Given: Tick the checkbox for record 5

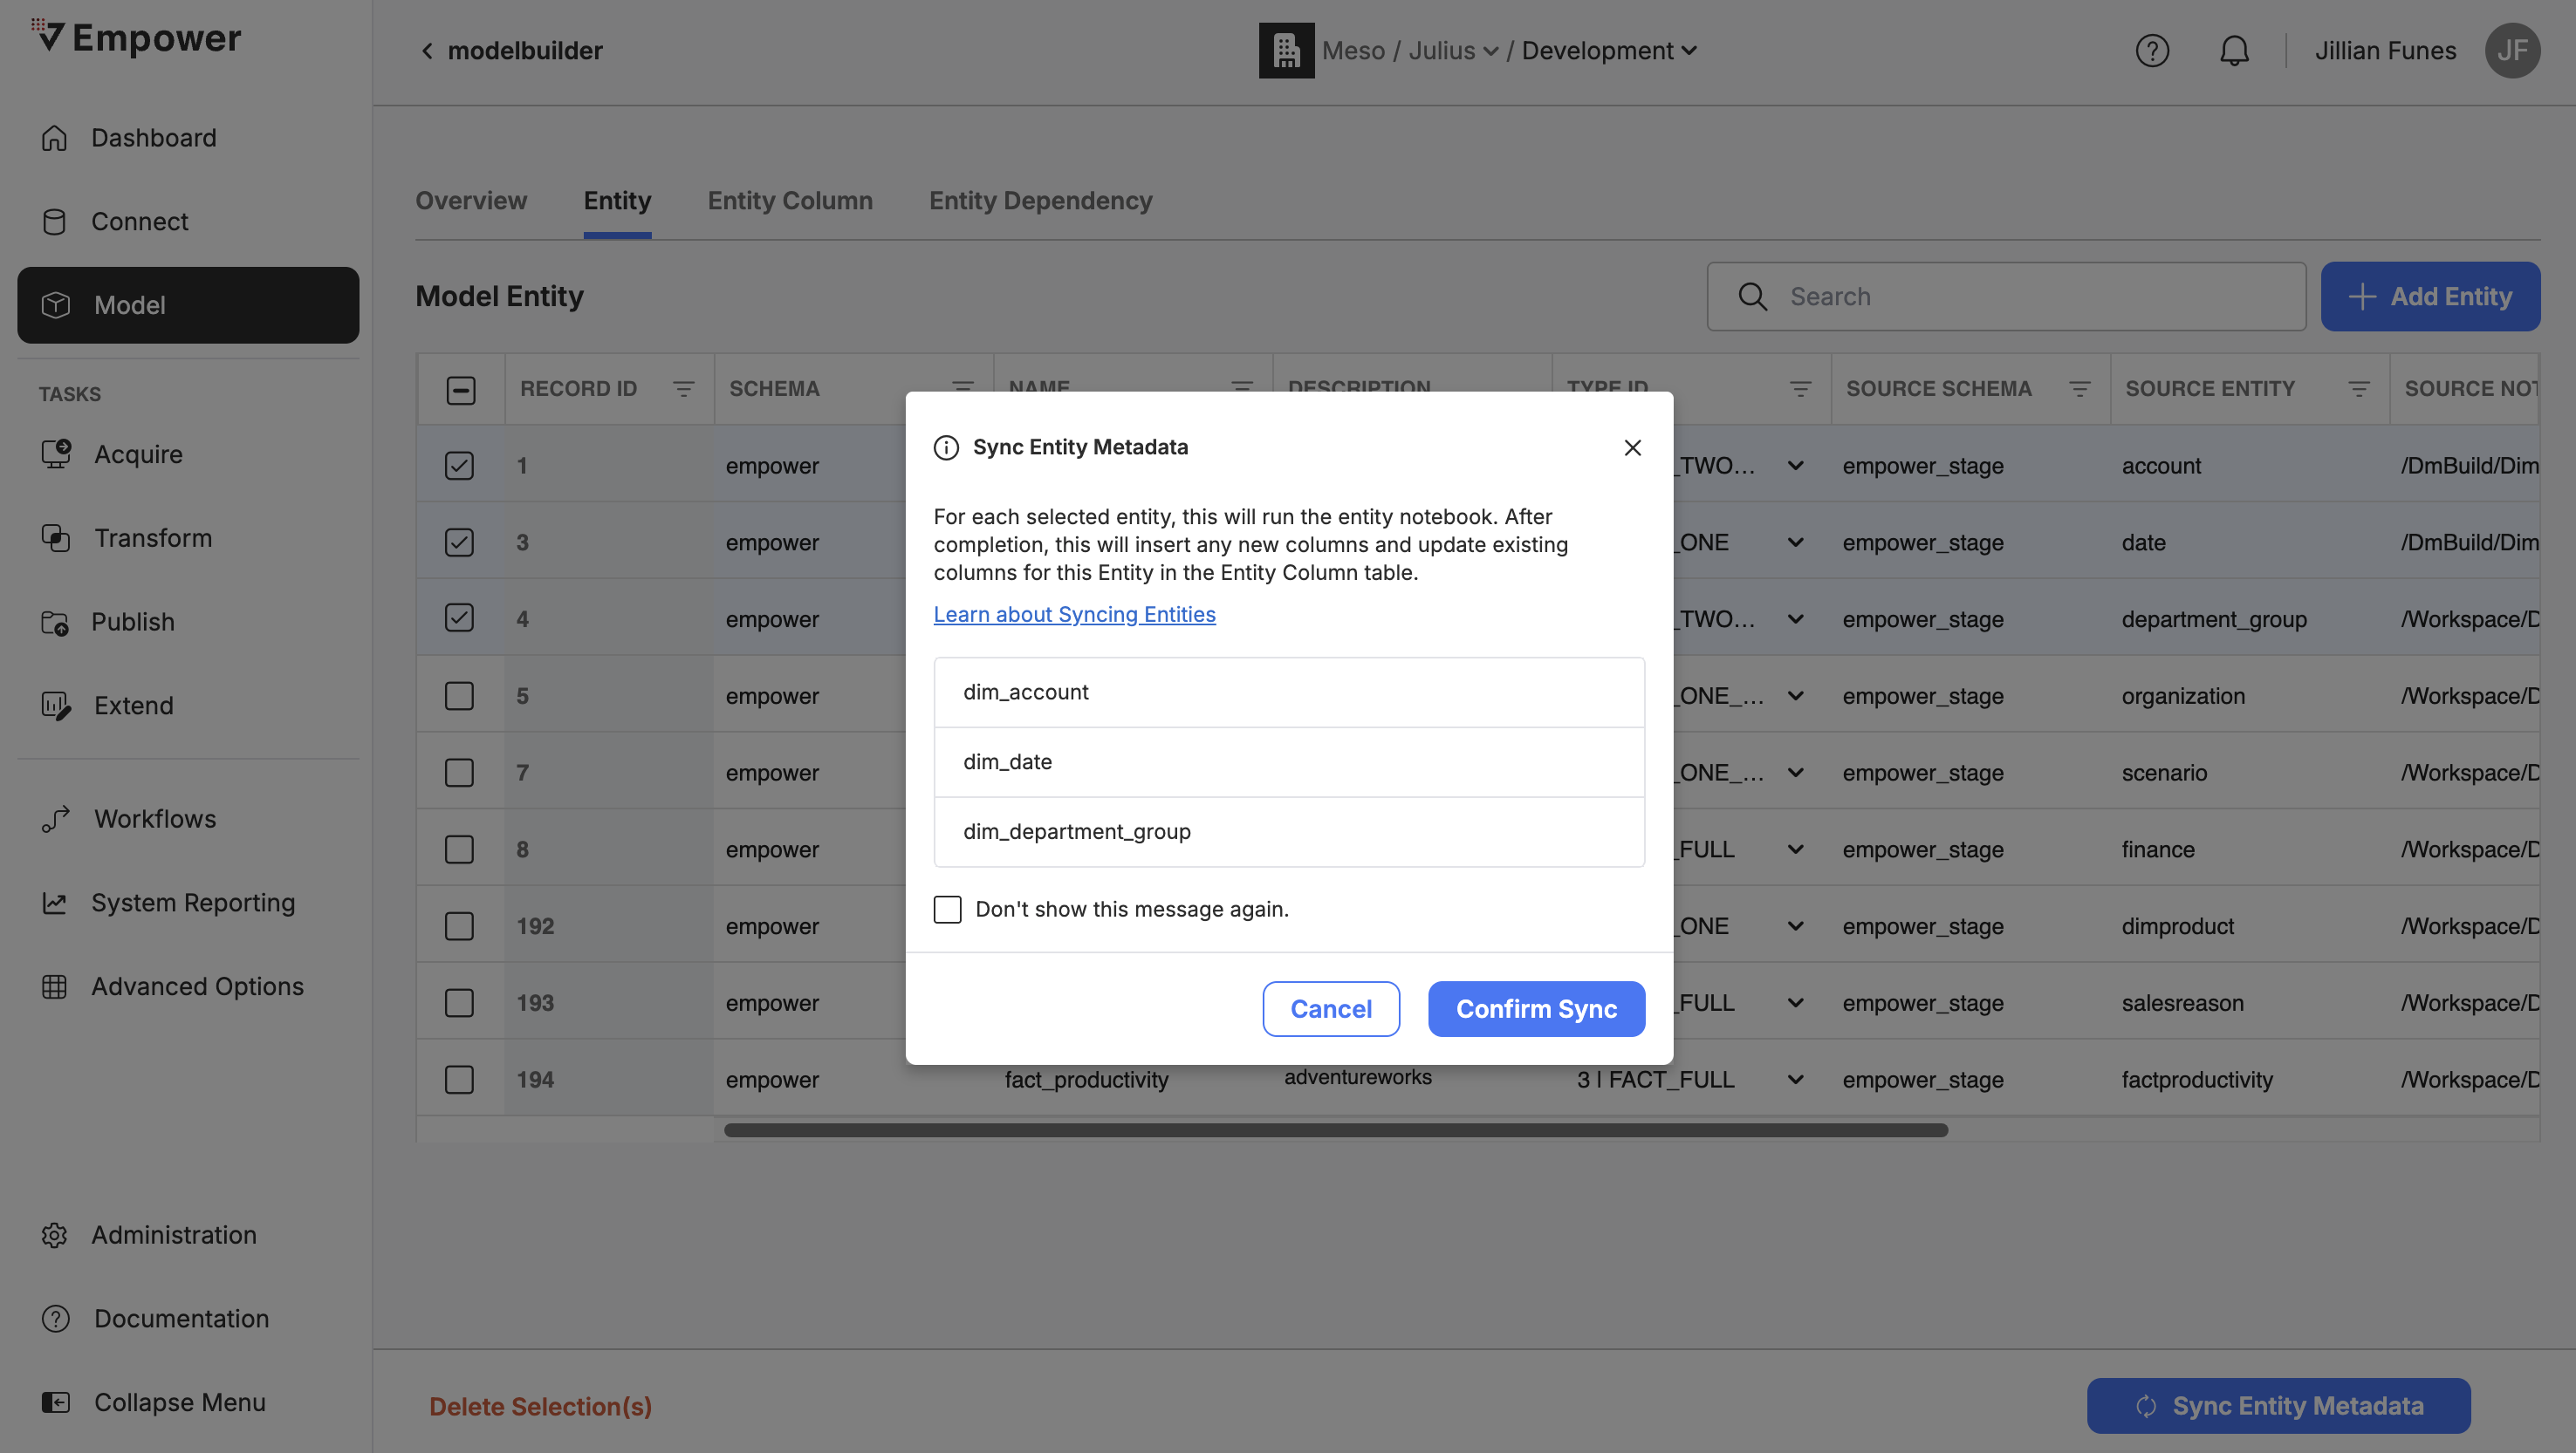Looking at the screenshot, I should [x=459, y=695].
